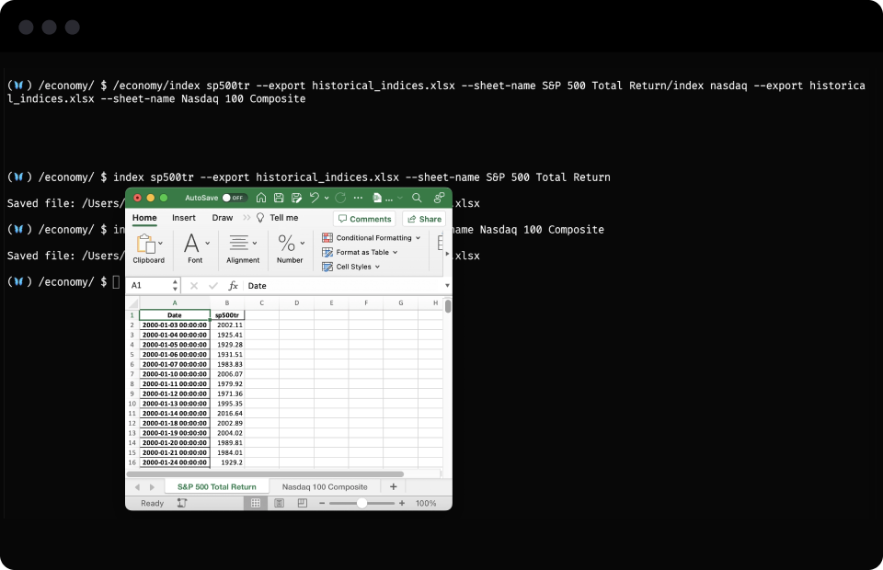Open Conditional Formatting options
Screen dimensions: 883x570
pos(373,238)
